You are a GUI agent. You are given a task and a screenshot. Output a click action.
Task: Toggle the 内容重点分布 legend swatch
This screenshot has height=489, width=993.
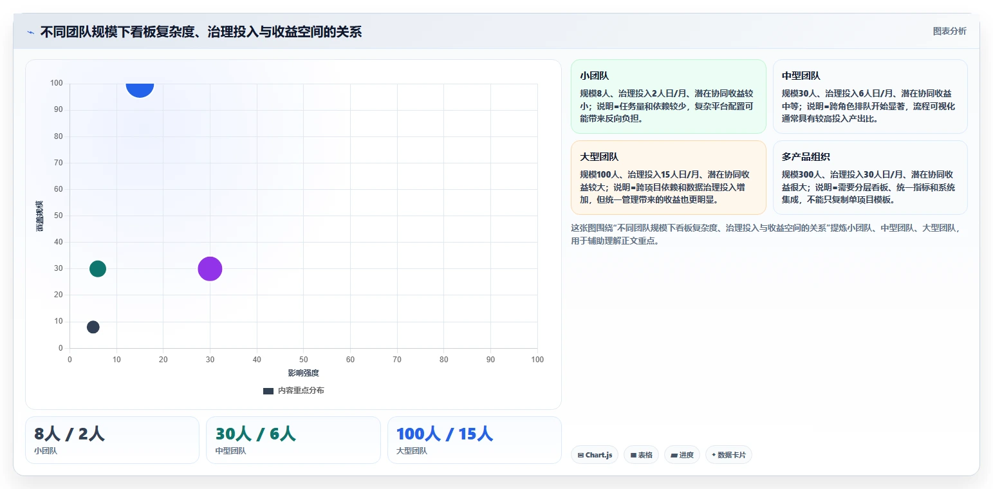click(268, 391)
